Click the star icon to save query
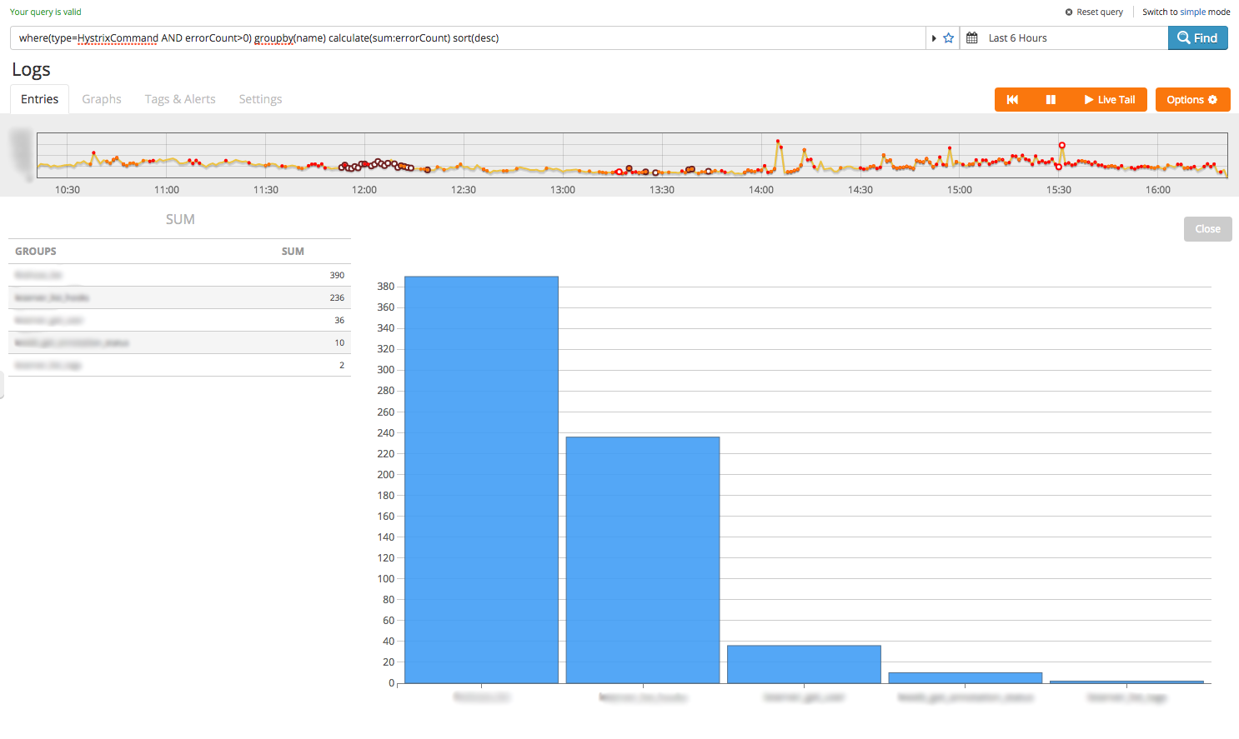1239x739 pixels. 948,38
